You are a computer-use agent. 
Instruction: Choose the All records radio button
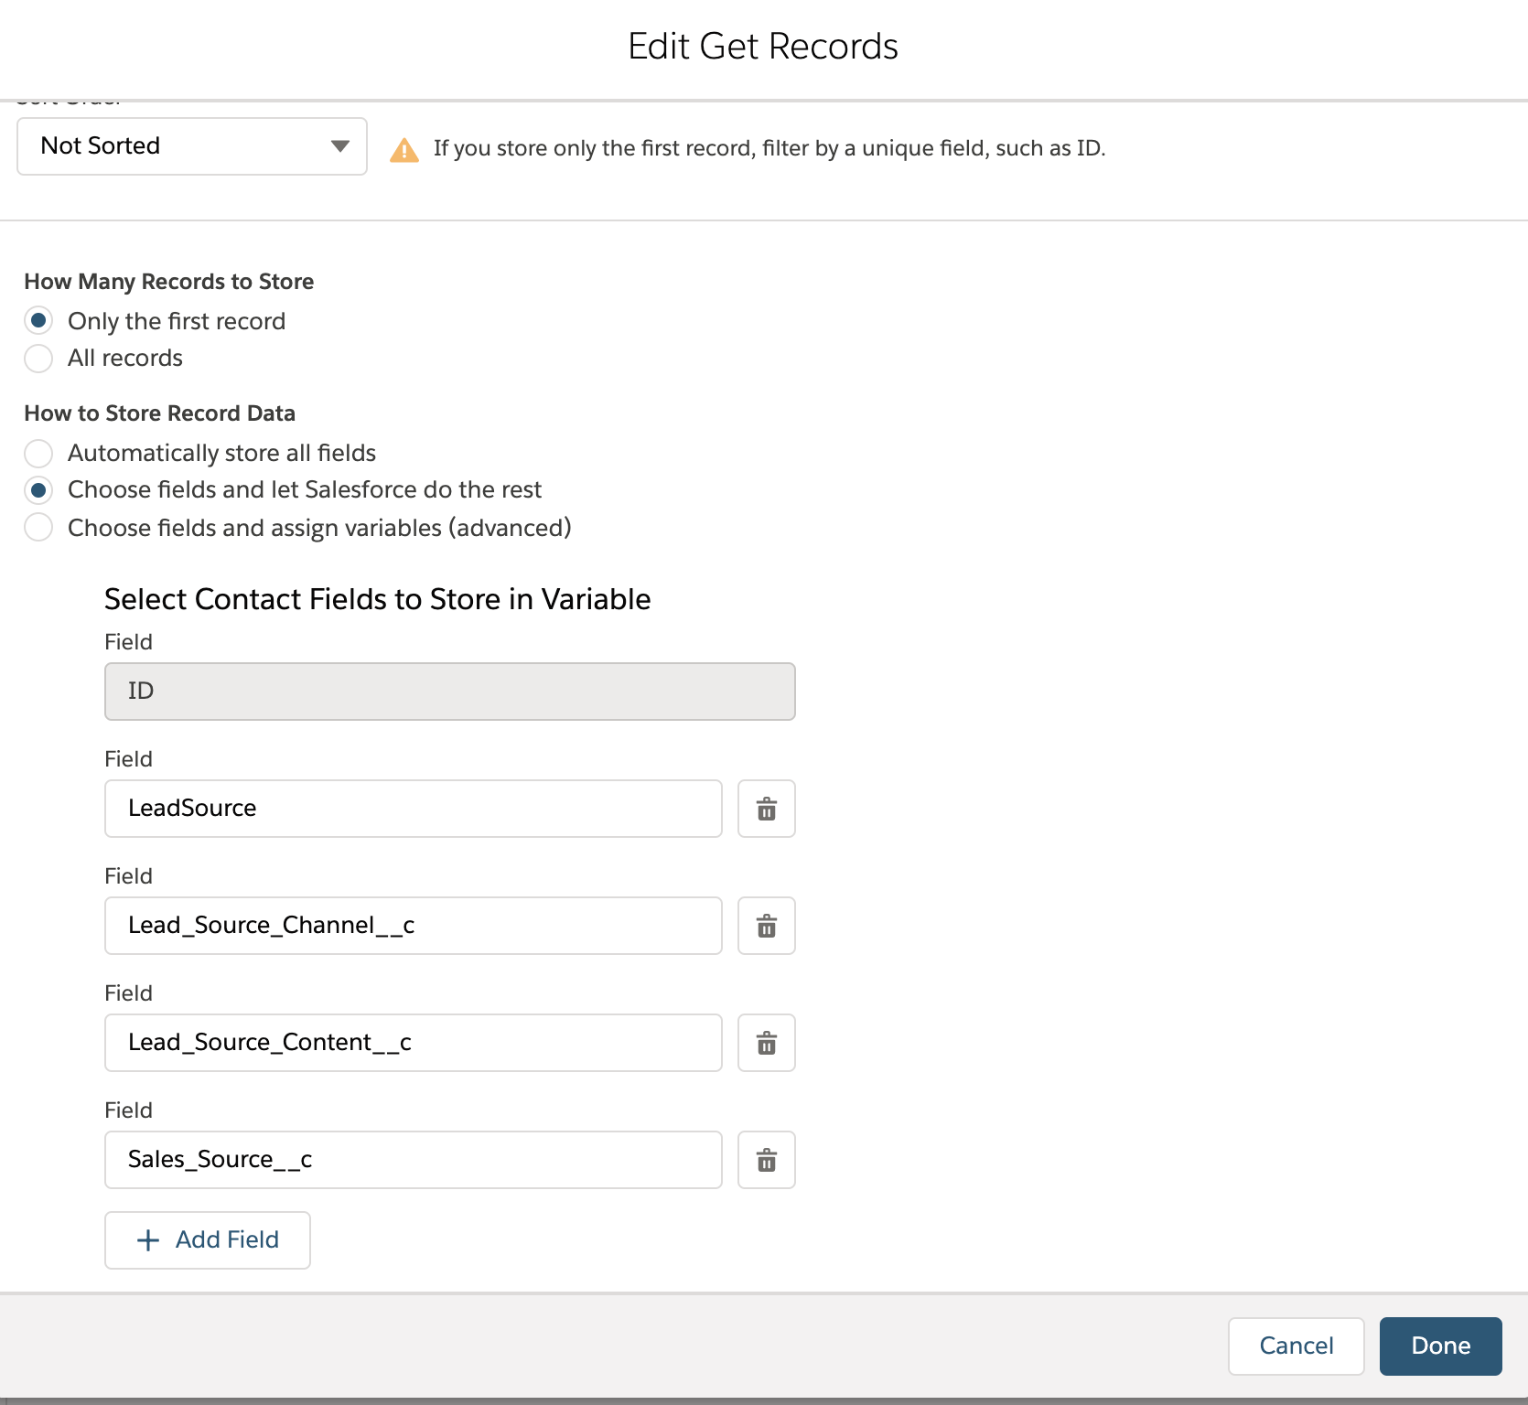(38, 359)
